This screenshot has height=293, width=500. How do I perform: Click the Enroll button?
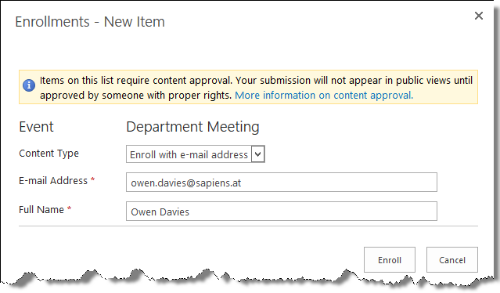pos(390,260)
